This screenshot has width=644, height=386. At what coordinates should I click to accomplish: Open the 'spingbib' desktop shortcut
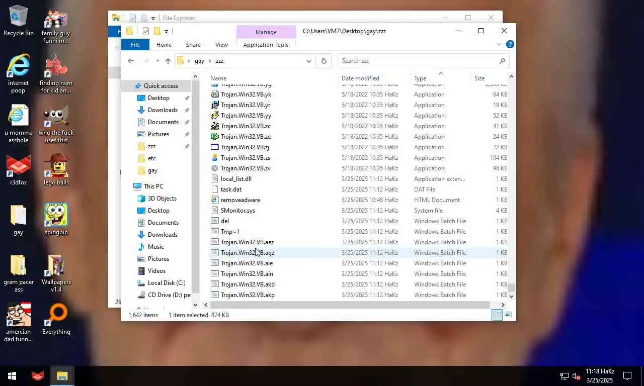click(x=56, y=220)
